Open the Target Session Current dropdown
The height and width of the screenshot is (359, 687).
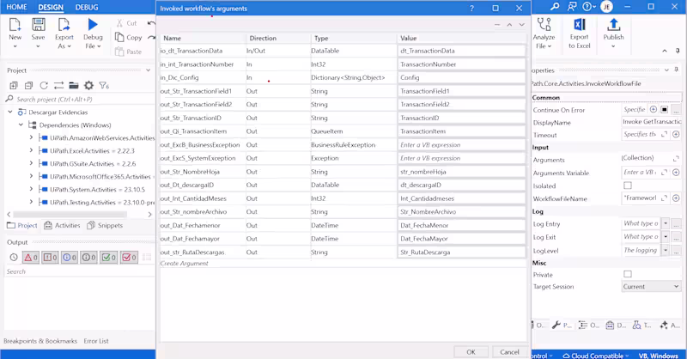point(651,286)
